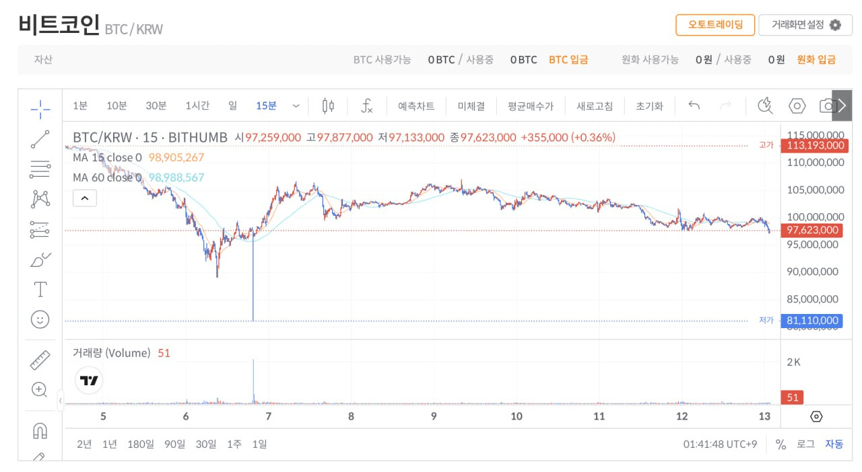This screenshot has height=472, width=862.
Task: Click the 오토트레이딩 button
Action: [715, 25]
